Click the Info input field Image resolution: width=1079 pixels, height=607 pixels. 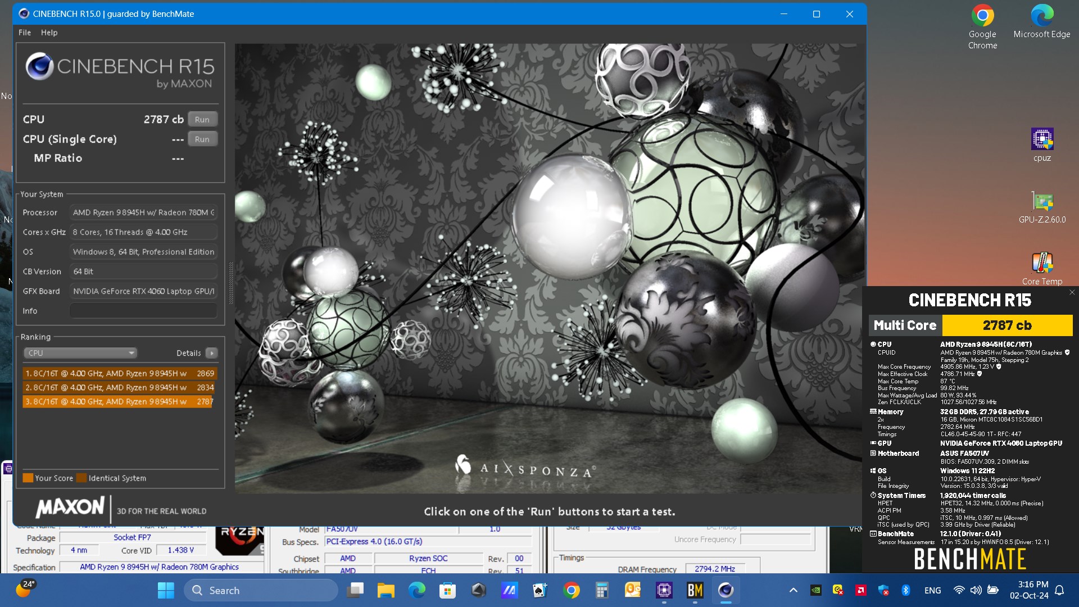(x=143, y=311)
